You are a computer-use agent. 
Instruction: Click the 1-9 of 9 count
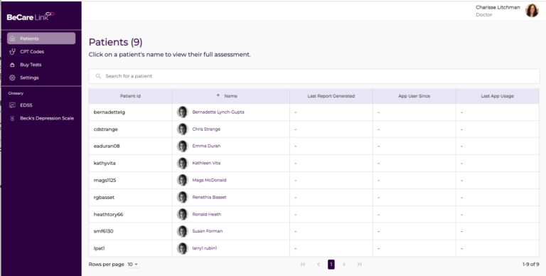530,265
